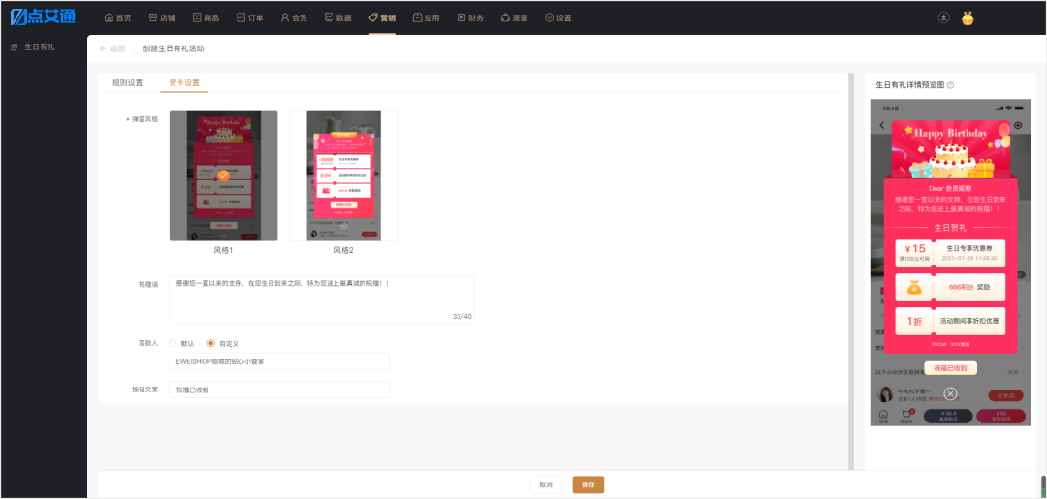This screenshot has width=1047, height=499.
Task: Click the 按钮文案 input field
Action: tap(279, 390)
